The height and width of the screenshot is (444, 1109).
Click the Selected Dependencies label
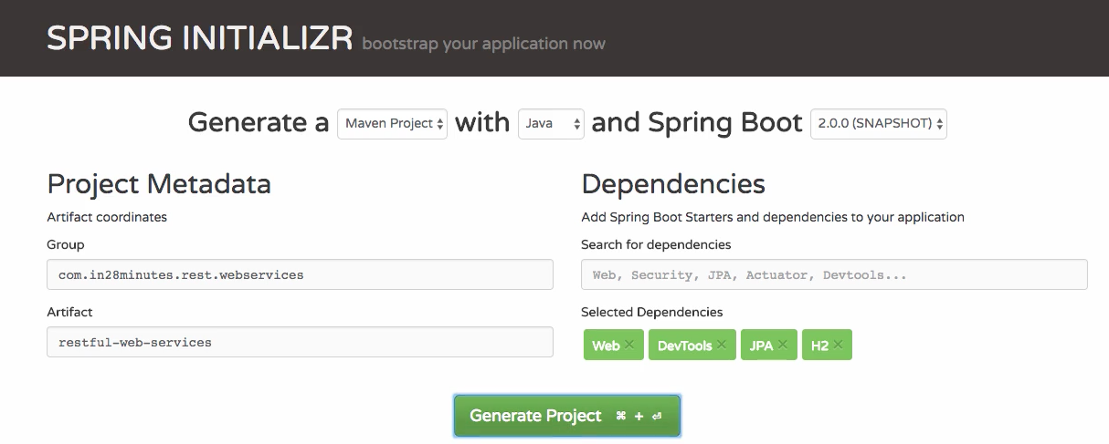coord(652,312)
